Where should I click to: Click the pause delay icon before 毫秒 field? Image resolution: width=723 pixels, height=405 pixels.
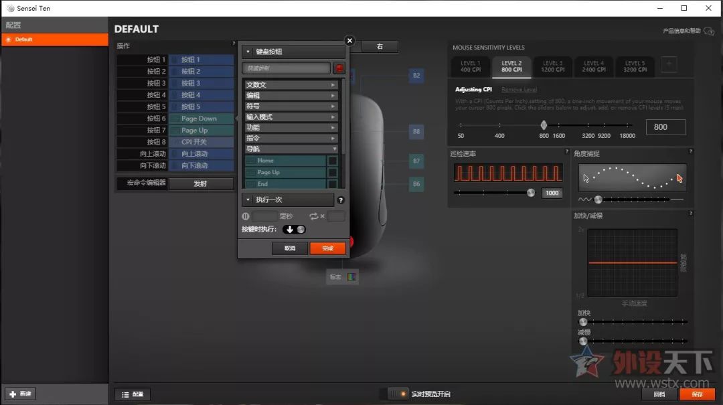(245, 216)
